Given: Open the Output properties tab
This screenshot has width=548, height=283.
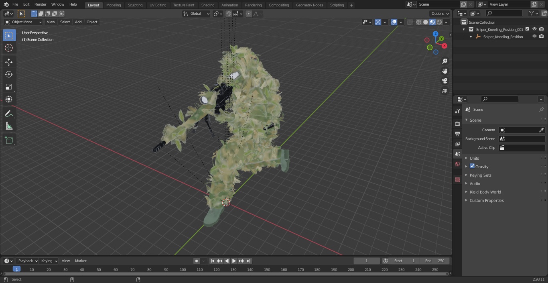Looking at the screenshot, I should pyautogui.click(x=457, y=134).
